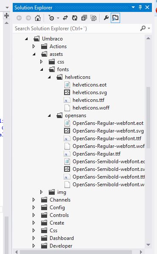
Task: Click the Refresh toolbar icon
Action: [x=75, y=18]
